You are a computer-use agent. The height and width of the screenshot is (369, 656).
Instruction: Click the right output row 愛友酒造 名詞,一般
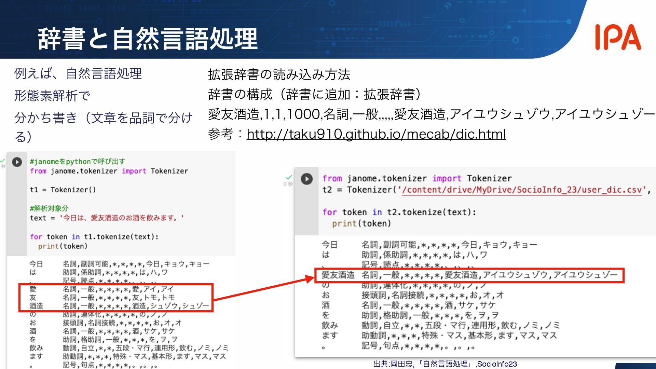469,275
